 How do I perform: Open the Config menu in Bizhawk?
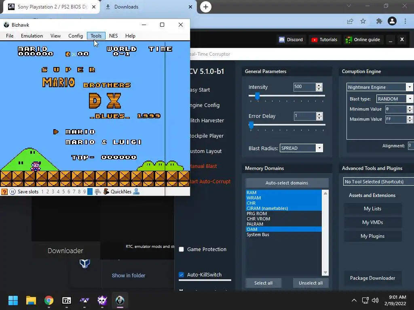pyautogui.click(x=76, y=36)
